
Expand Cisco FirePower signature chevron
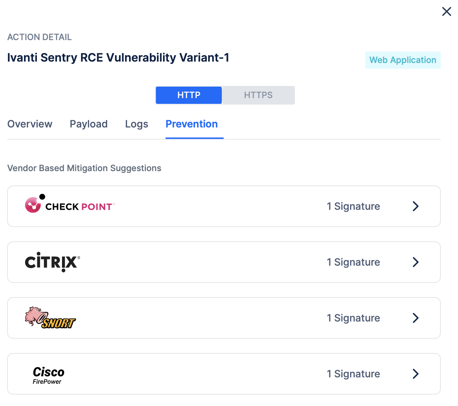click(x=415, y=374)
